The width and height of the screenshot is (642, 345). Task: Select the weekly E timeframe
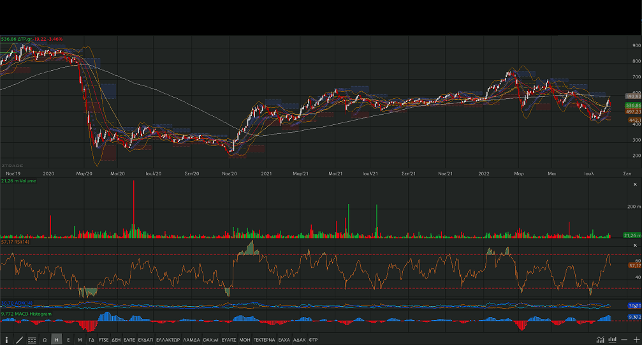[x=68, y=340]
